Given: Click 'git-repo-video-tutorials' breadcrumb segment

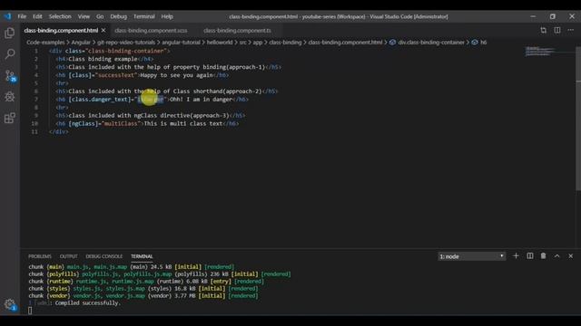Looking at the screenshot, I should pyautogui.click(x=126, y=43).
